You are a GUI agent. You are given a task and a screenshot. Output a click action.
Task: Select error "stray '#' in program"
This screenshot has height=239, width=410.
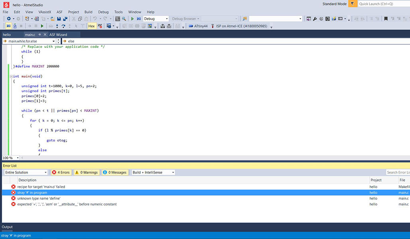click(x=206, y=192)
